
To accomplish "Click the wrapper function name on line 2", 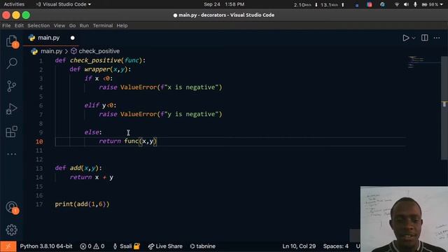I will click(x=97, y=69).
